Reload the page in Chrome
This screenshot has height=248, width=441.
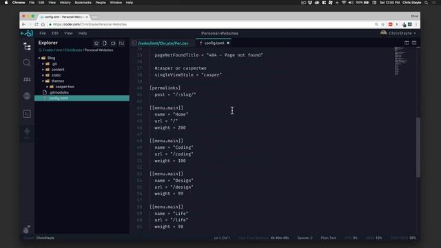[37, 25]
